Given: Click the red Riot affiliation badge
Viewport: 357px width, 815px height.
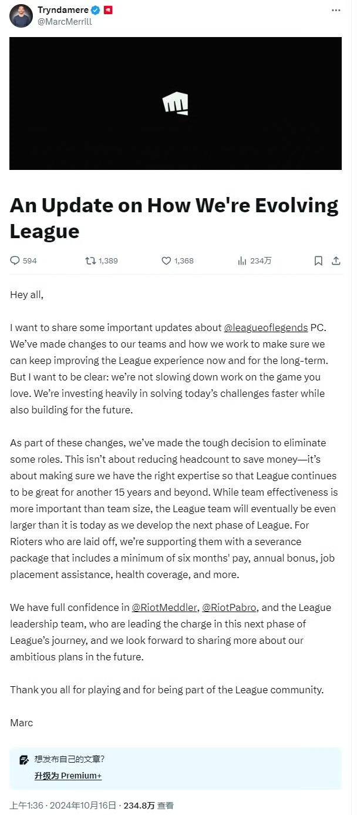Looking at the screenshot, I should [x=107, y=11].
